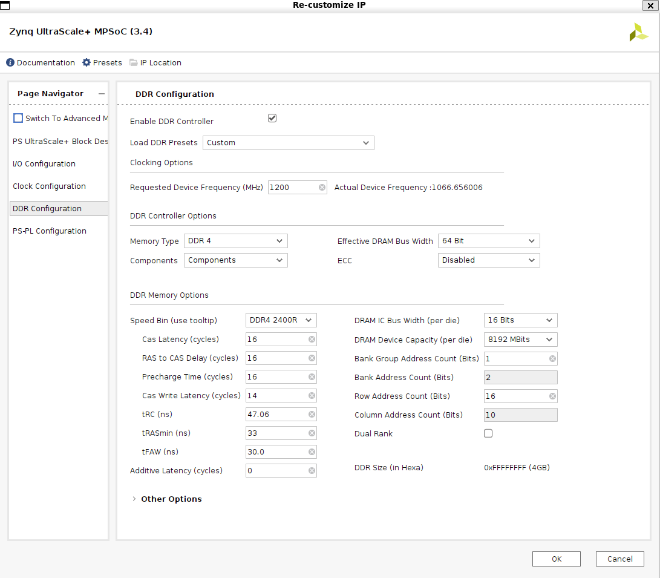Check Switch To Advanced Mode

[18, 118]
